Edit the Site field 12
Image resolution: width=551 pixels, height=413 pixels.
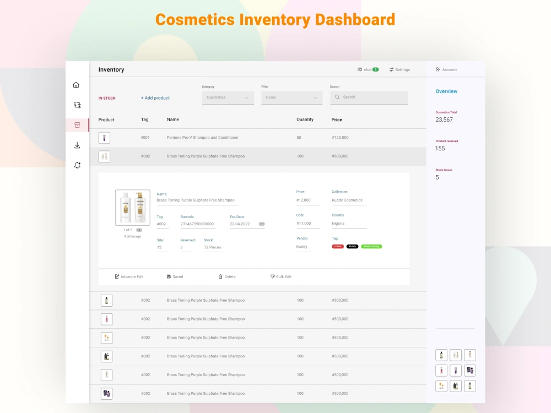(x=163, y=248)
